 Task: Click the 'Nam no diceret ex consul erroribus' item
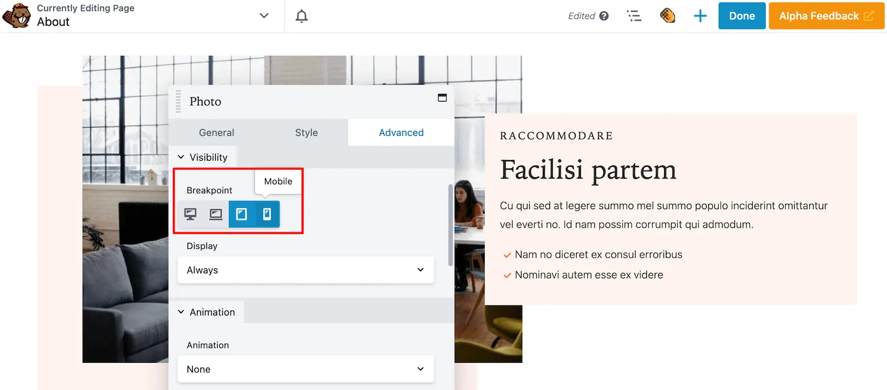coord(598,255)
